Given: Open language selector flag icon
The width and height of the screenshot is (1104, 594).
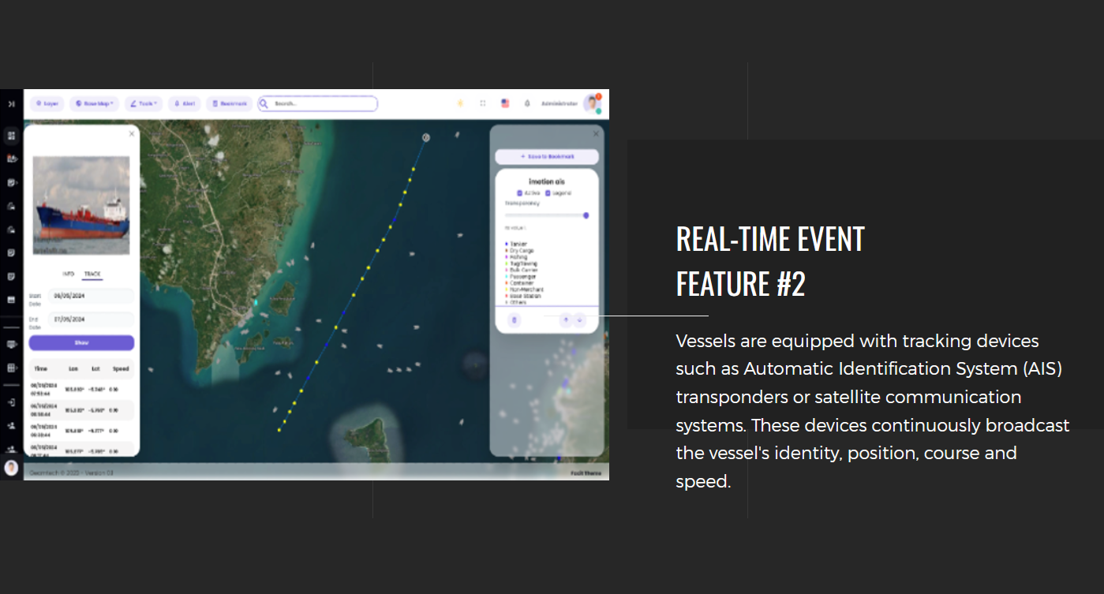Looking at the screenshot, I should [x=505, y=103].
